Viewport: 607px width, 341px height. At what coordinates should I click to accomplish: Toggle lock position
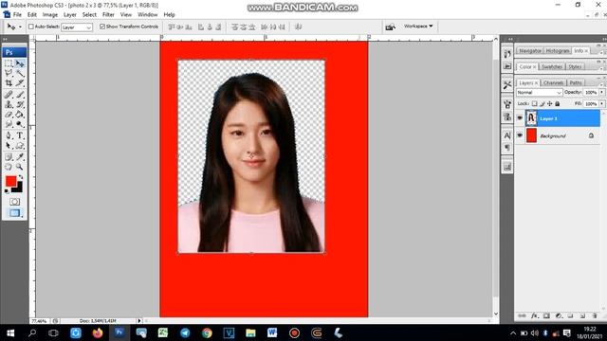[550, 103]
